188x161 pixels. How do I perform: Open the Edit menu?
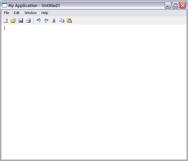pos(17,13)
